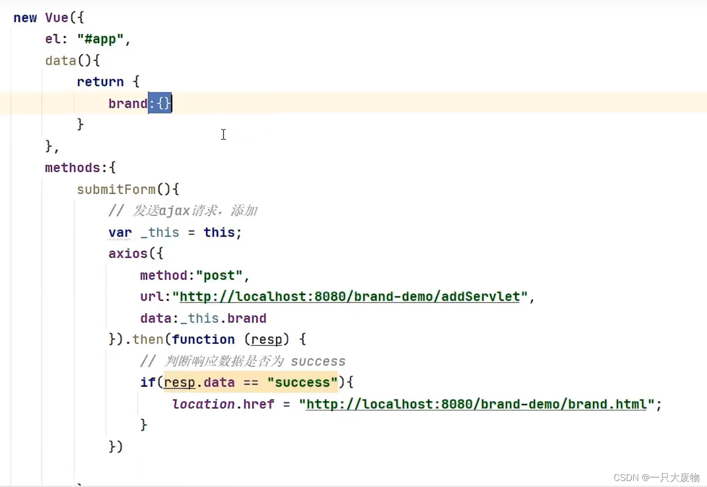Click 'data:_this.brand' line

[x=203, y=318]
